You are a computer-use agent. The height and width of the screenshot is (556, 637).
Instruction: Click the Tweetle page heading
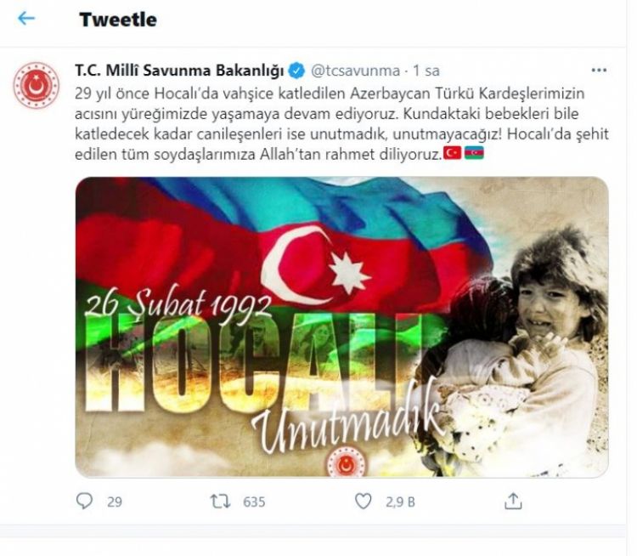(118, 20)
